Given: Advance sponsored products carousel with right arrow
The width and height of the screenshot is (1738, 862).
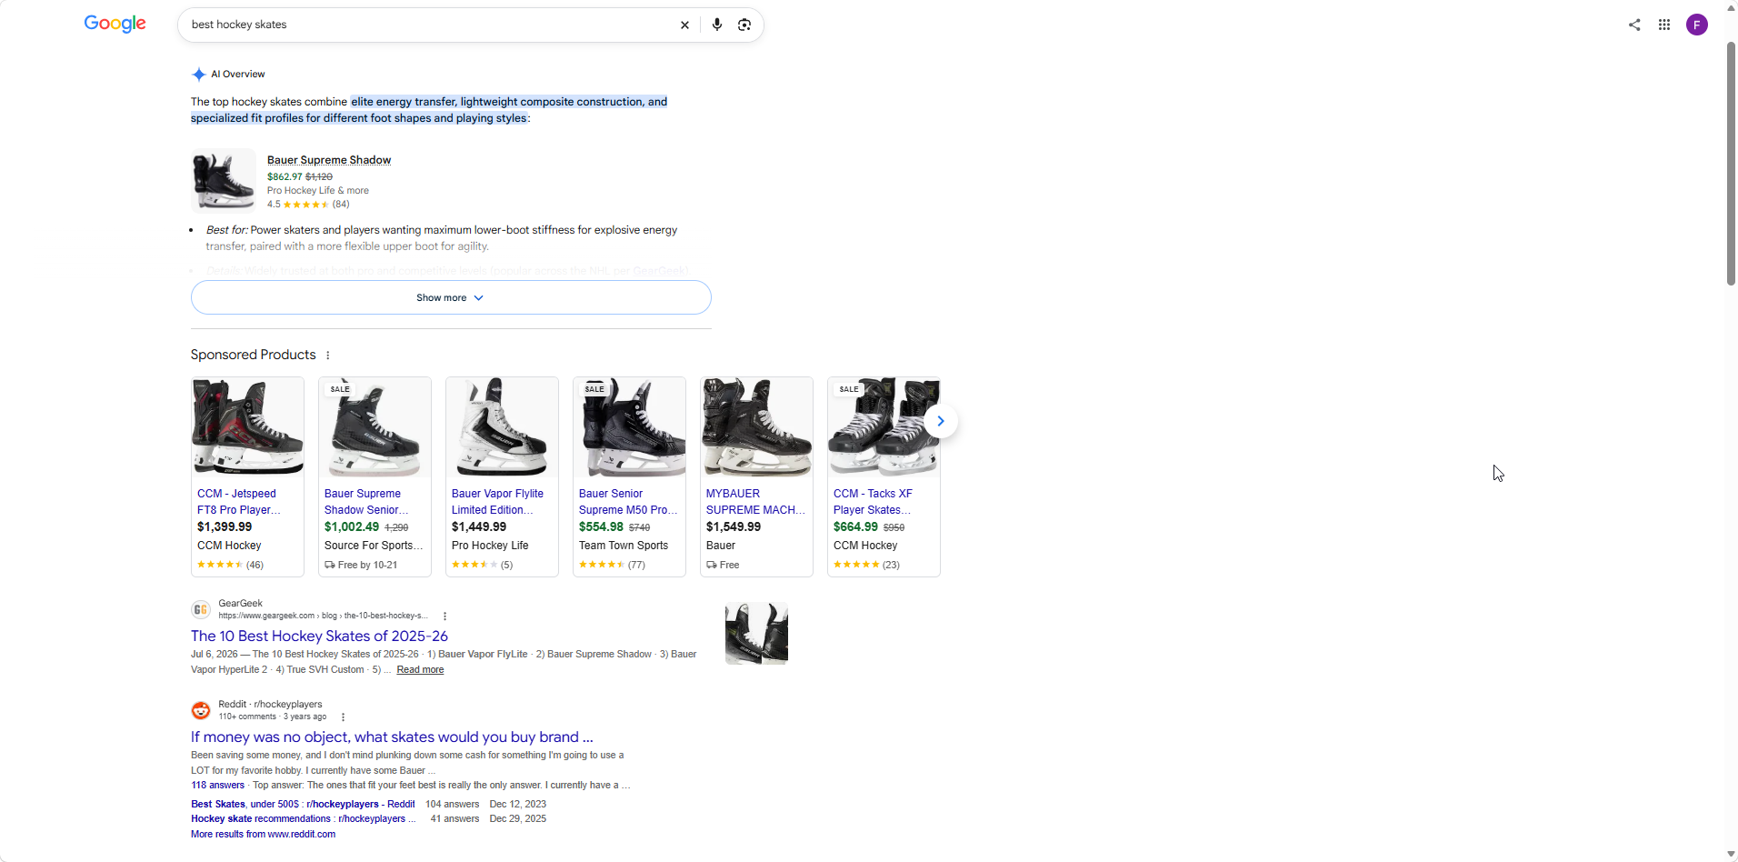Looking at the screenshot, I should coord(941,421).
